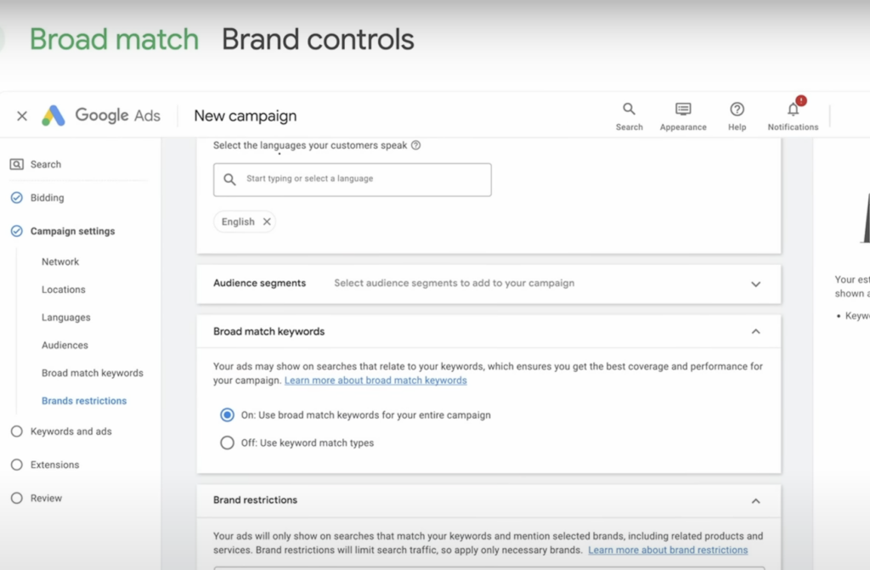Open the Bidding step label

48,198
